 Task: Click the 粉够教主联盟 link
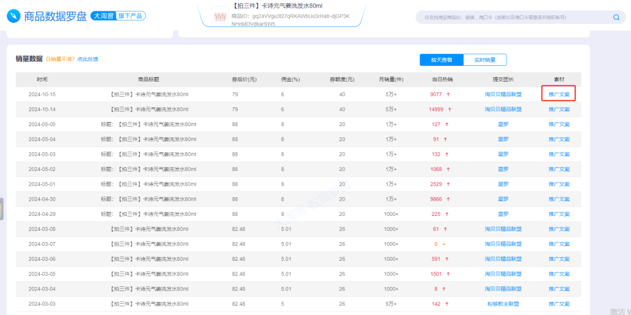[x=503, y=304]
